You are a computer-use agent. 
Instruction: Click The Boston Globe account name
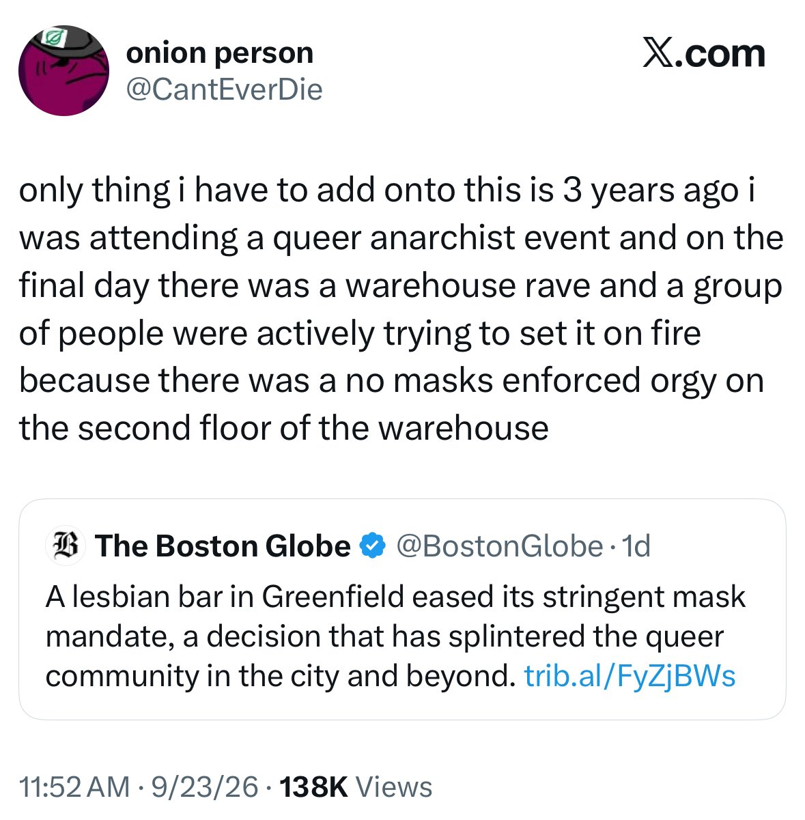(223, 546)
